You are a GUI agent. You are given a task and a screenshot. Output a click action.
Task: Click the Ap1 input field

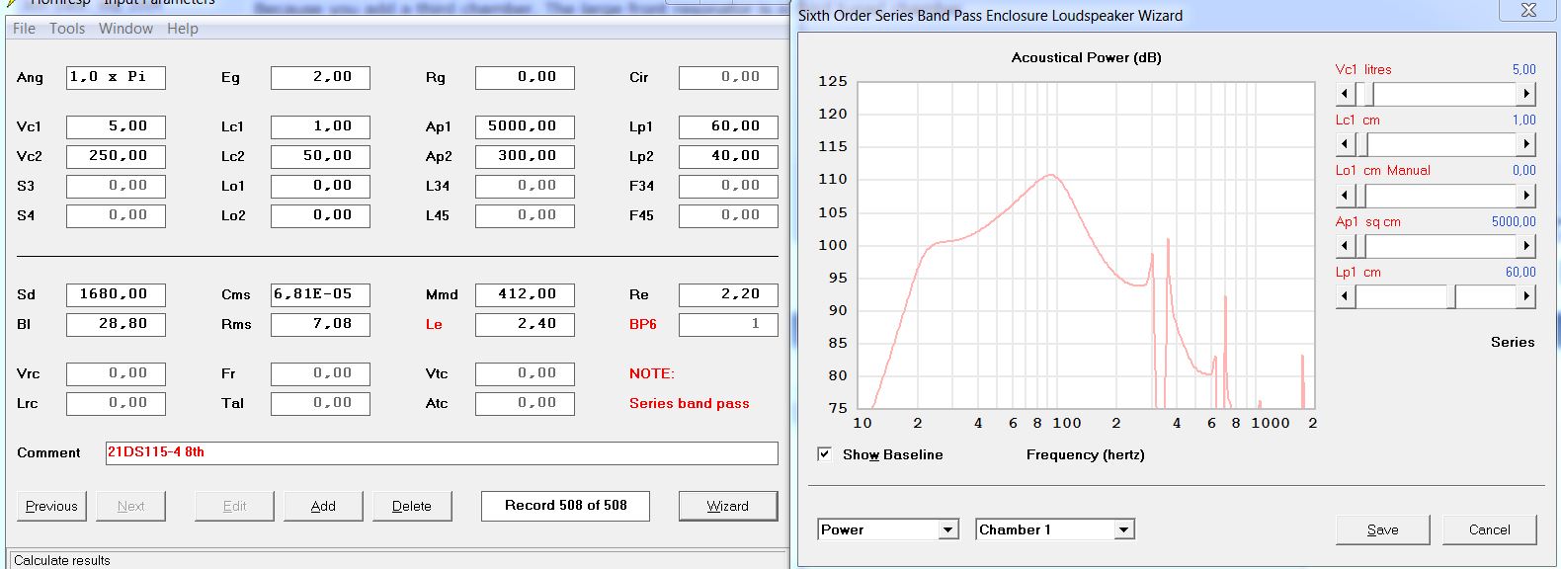tap(525, 126)
